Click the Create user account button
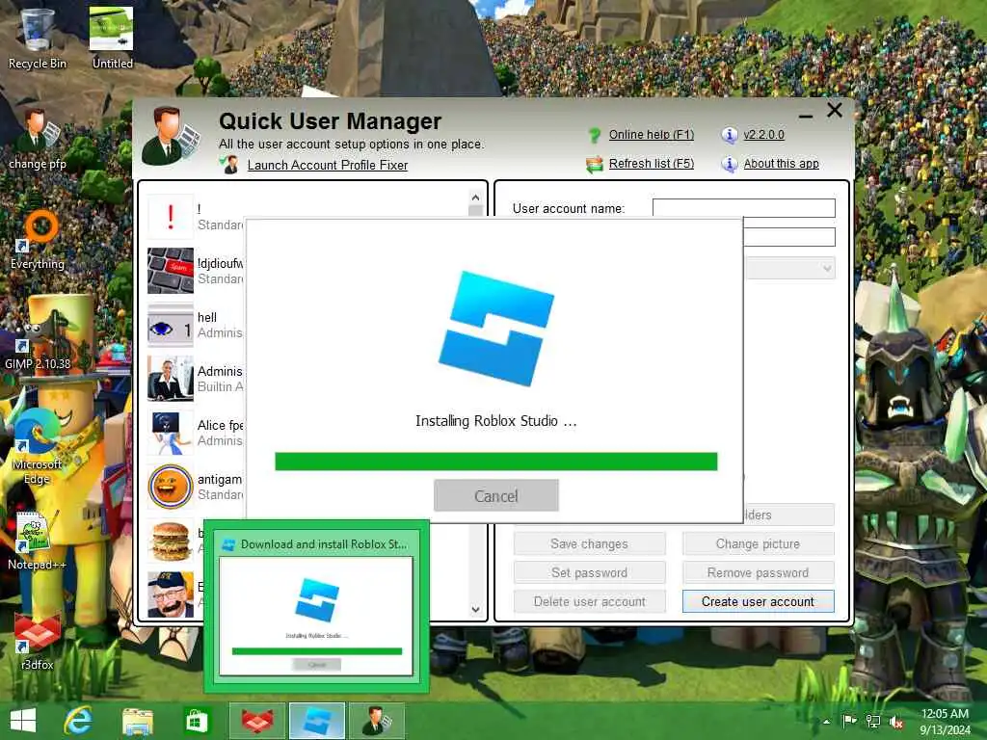Viewport: 987px width, 740px height. 758,601
